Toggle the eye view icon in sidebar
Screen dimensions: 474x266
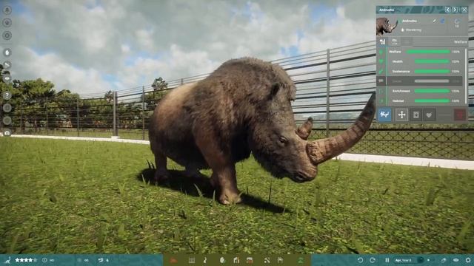tap(7, 78)
